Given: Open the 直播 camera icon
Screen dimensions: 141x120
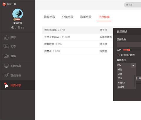Looking at the screenshot, I should pyautogui.click(x=6, y=56).
